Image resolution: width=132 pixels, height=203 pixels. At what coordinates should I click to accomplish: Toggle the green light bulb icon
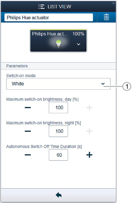pyautogui.click(x=58, y=44)
